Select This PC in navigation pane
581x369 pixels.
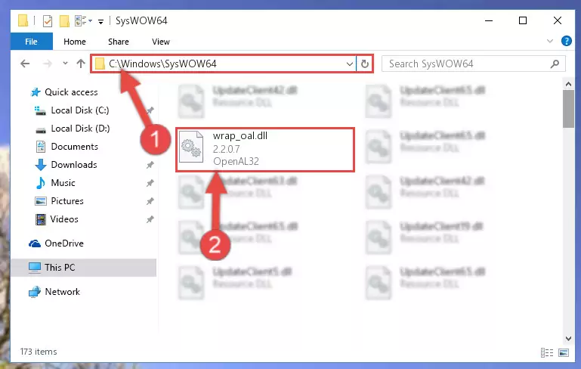83,268
